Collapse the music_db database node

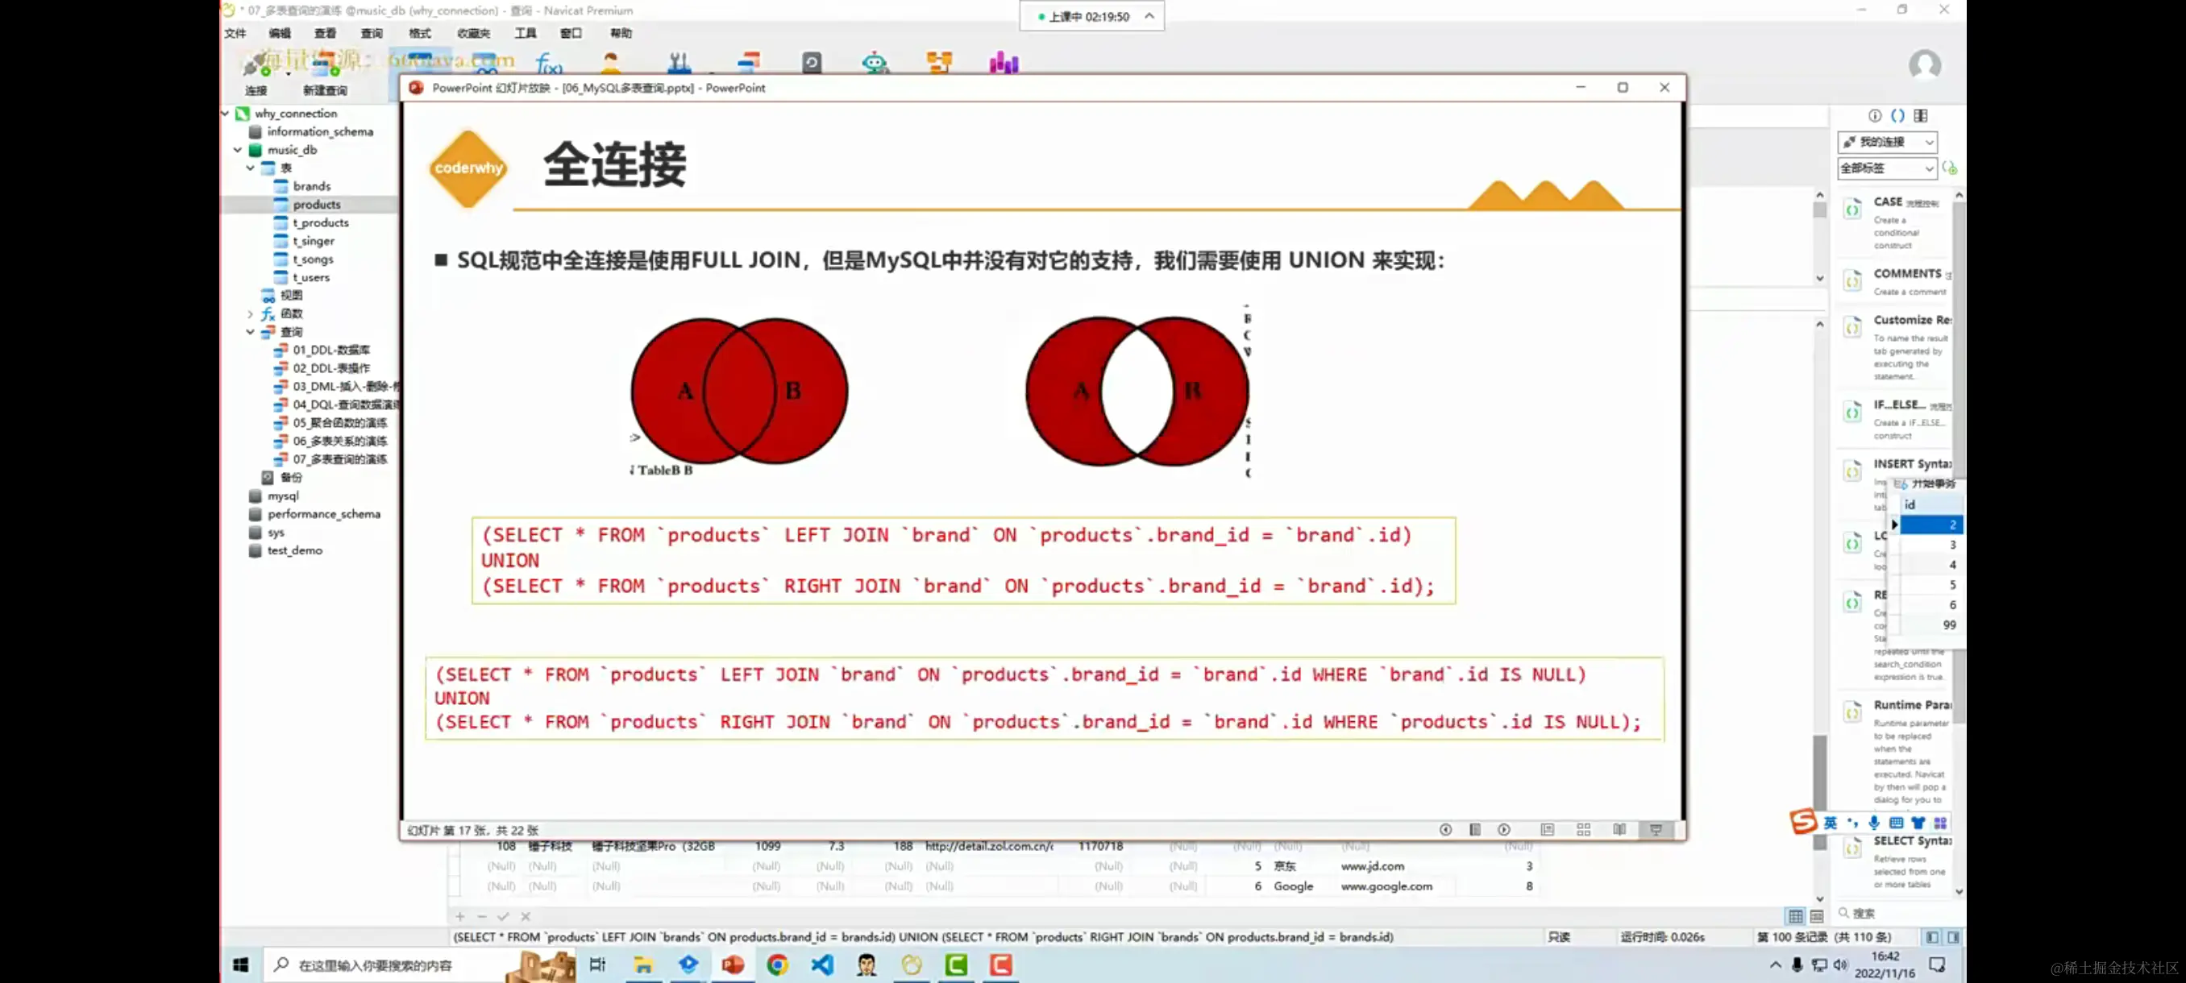(238, 150)
